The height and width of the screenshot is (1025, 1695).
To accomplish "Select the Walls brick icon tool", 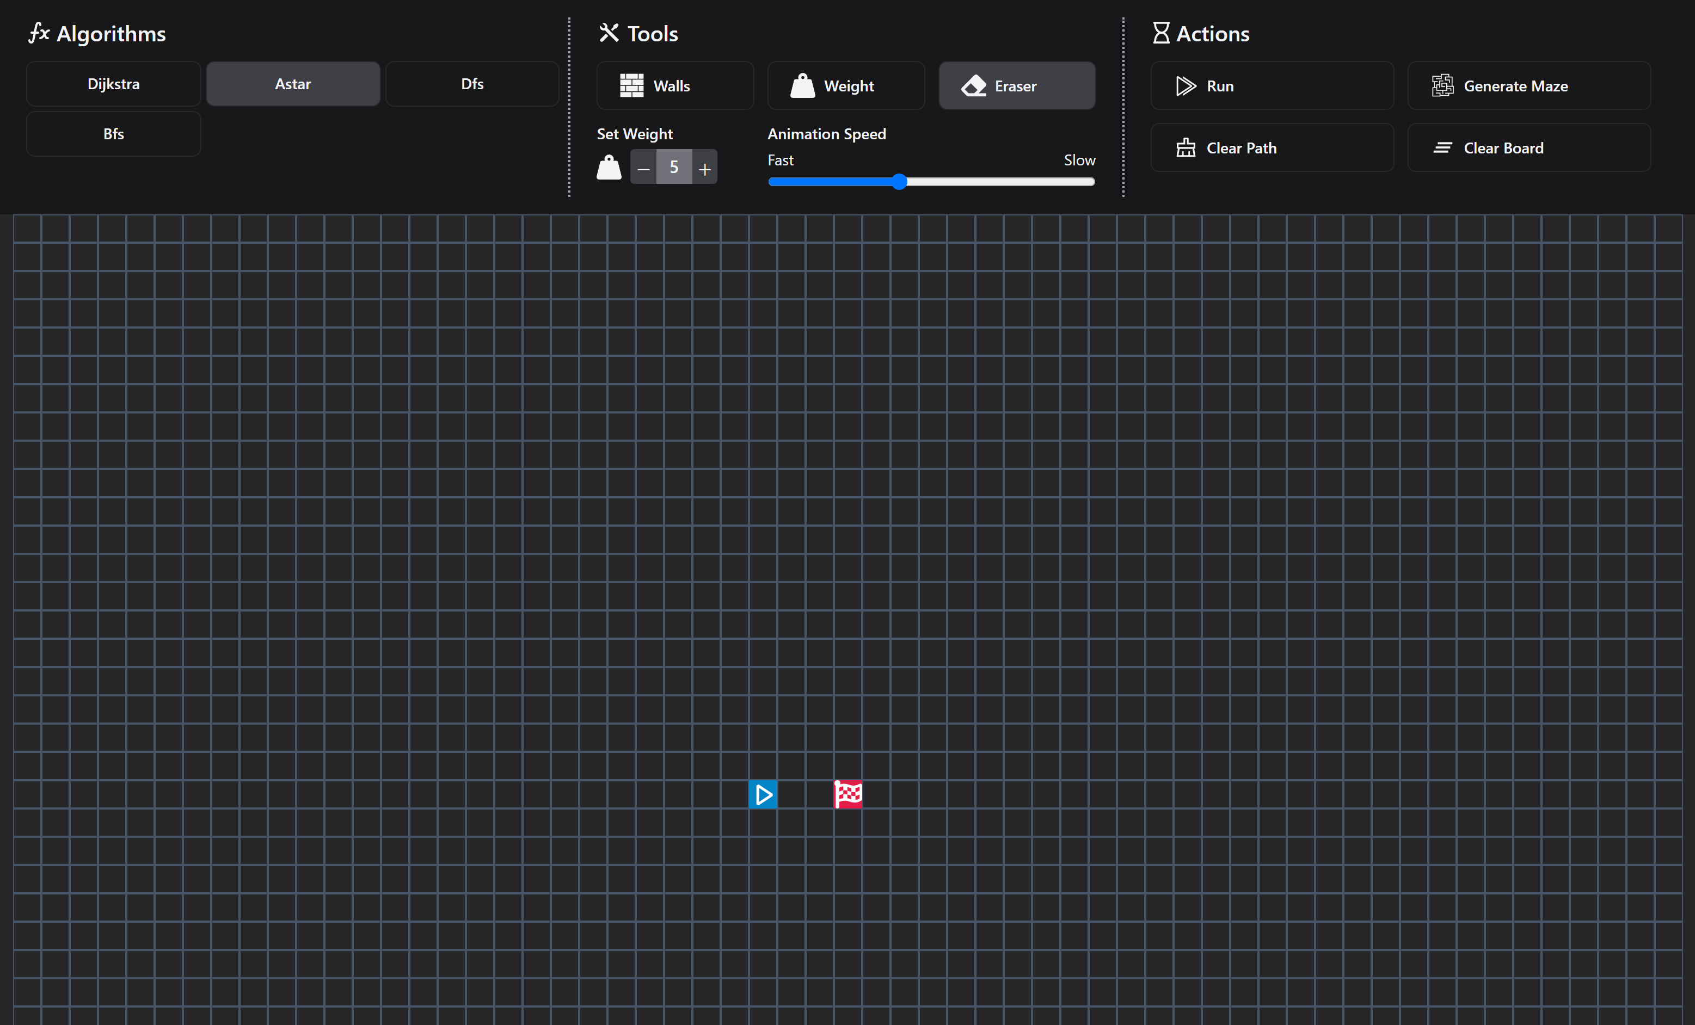I will point(631,86).
